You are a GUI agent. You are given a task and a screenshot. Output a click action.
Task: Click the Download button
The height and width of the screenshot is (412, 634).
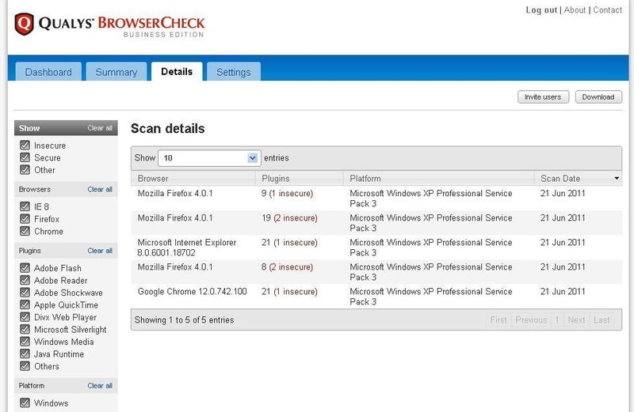point(598,96)
